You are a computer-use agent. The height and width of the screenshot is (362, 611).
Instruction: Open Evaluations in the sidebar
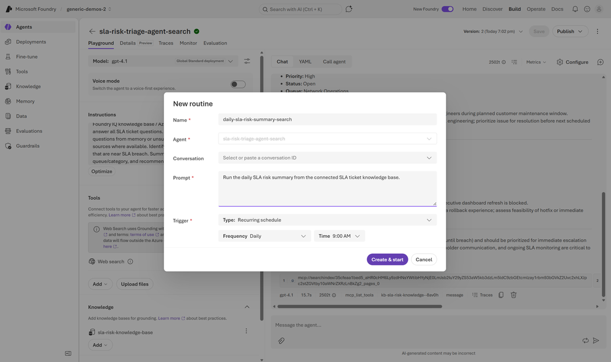38,131
